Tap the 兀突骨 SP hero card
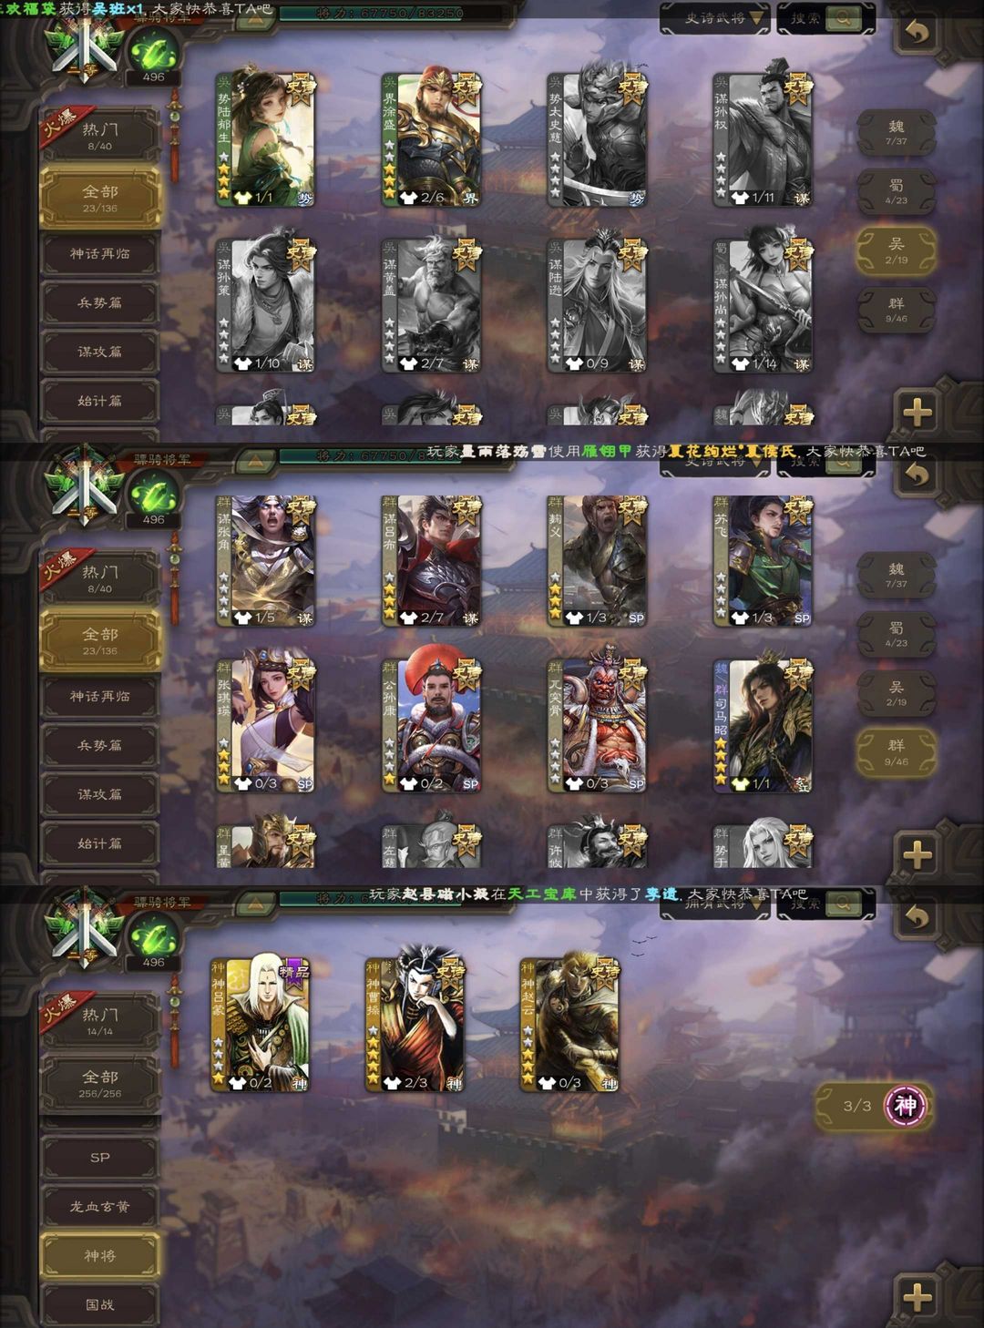The width and height of the screenshot is (984, 1328). (598, 725)
